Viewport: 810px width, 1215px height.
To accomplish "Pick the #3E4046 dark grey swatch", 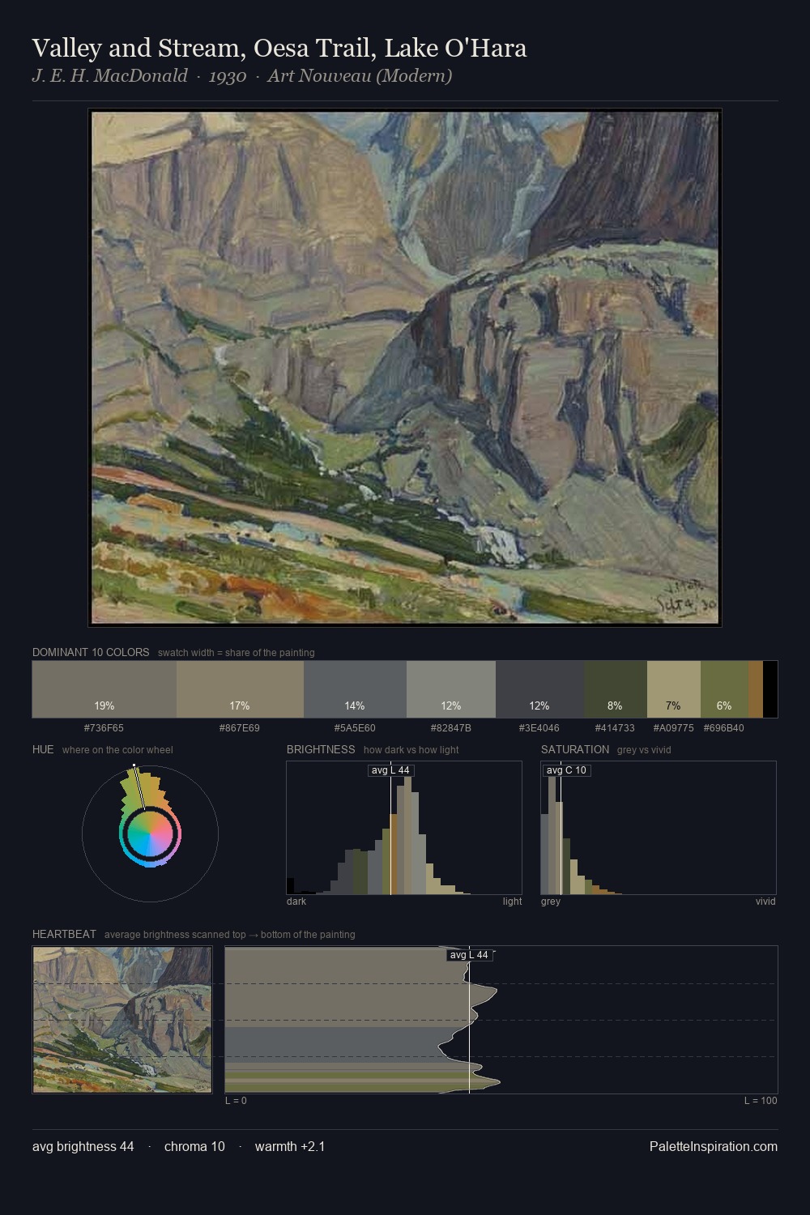I will 540,689.
